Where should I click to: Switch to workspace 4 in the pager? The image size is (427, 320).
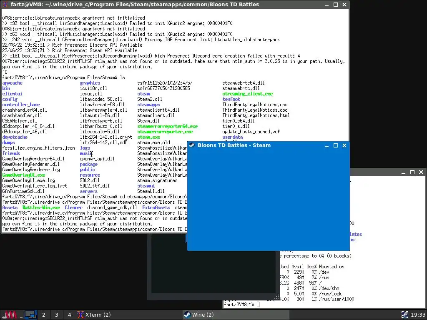coord(69,315)
